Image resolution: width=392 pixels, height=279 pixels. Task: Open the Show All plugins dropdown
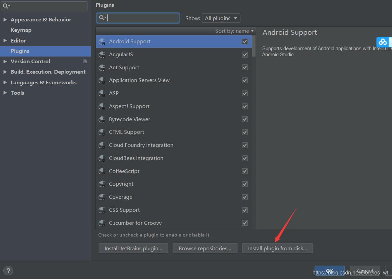click(x=221, y=18)
